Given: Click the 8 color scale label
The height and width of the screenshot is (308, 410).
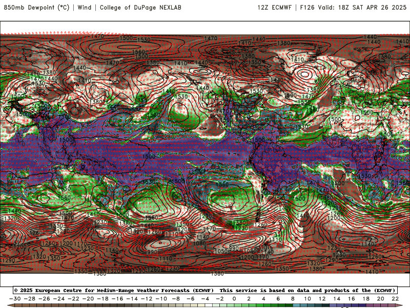Looking at the screenshot, I should 293,299.
